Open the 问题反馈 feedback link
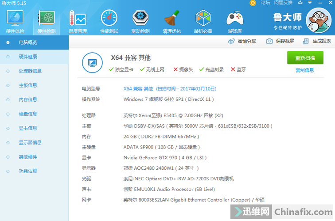 point(283,3)
